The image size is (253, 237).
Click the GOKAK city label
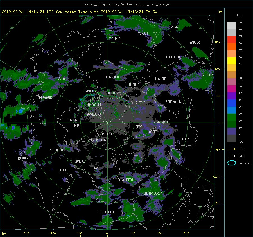[x=62, y=79]
